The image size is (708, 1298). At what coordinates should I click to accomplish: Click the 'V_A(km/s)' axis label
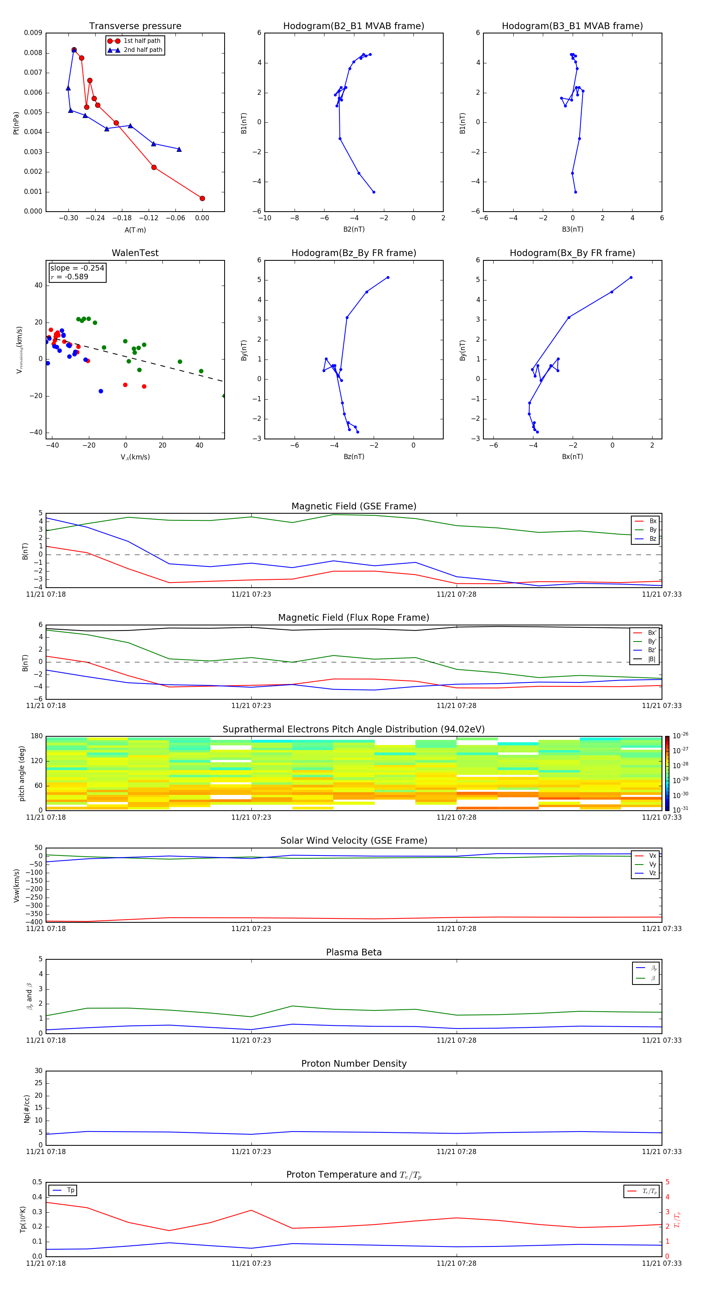[135, 457]
